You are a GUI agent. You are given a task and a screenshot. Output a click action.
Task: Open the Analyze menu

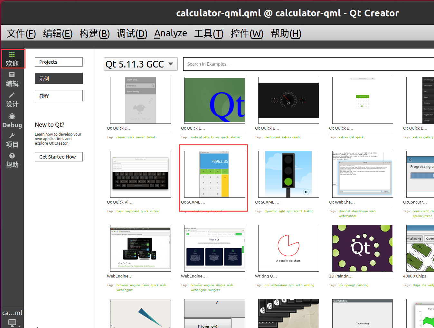(x=171, y=33)
